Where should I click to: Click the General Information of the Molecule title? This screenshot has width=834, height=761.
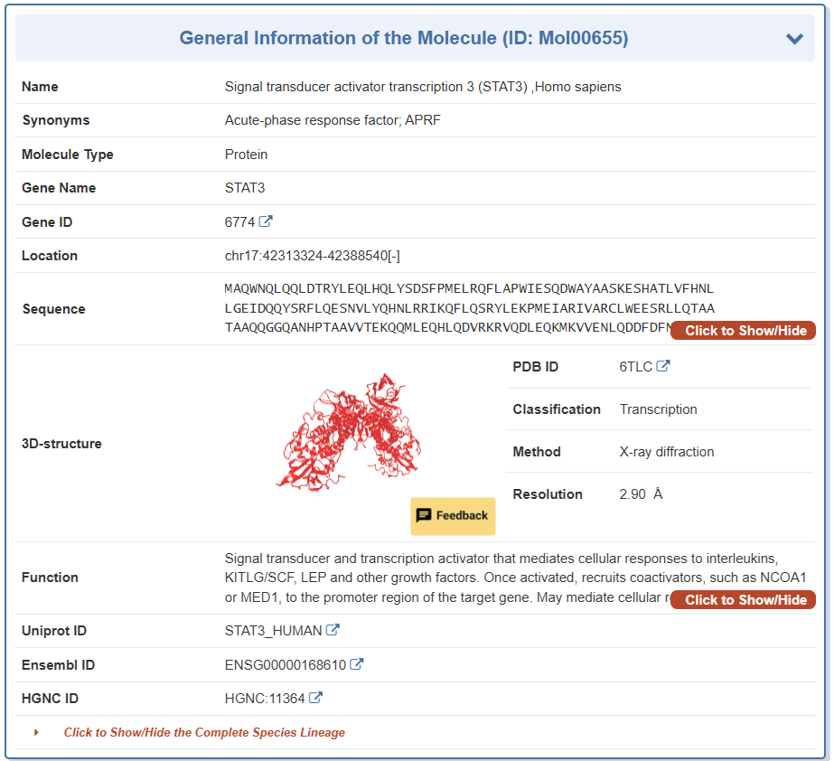click(x=403, y=38)
